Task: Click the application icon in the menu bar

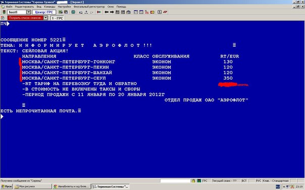Action: pyautogui.click(x=3, y=7)
